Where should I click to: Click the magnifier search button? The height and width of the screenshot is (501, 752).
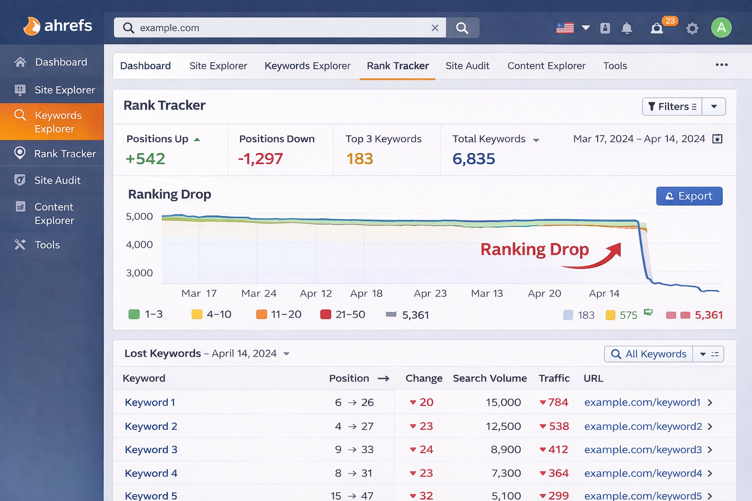tap(462, 28)
